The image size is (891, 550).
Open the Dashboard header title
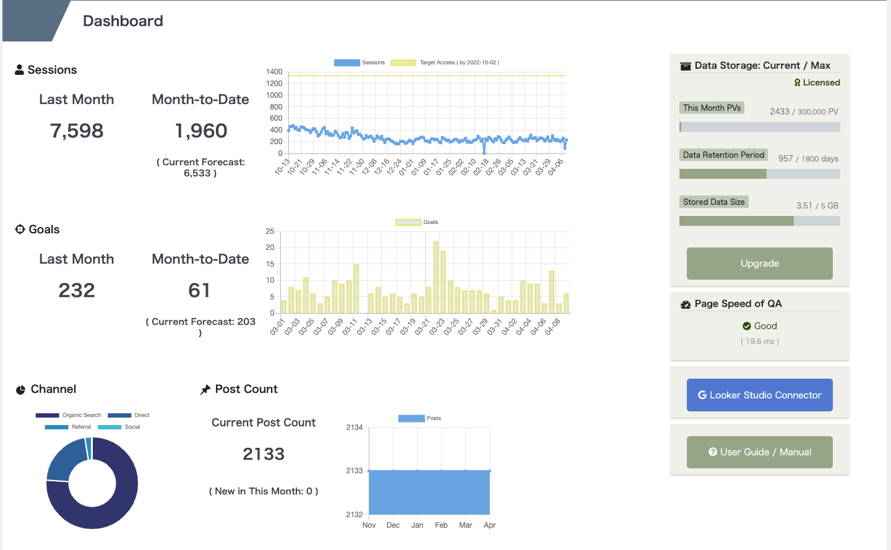click(123, 21)
